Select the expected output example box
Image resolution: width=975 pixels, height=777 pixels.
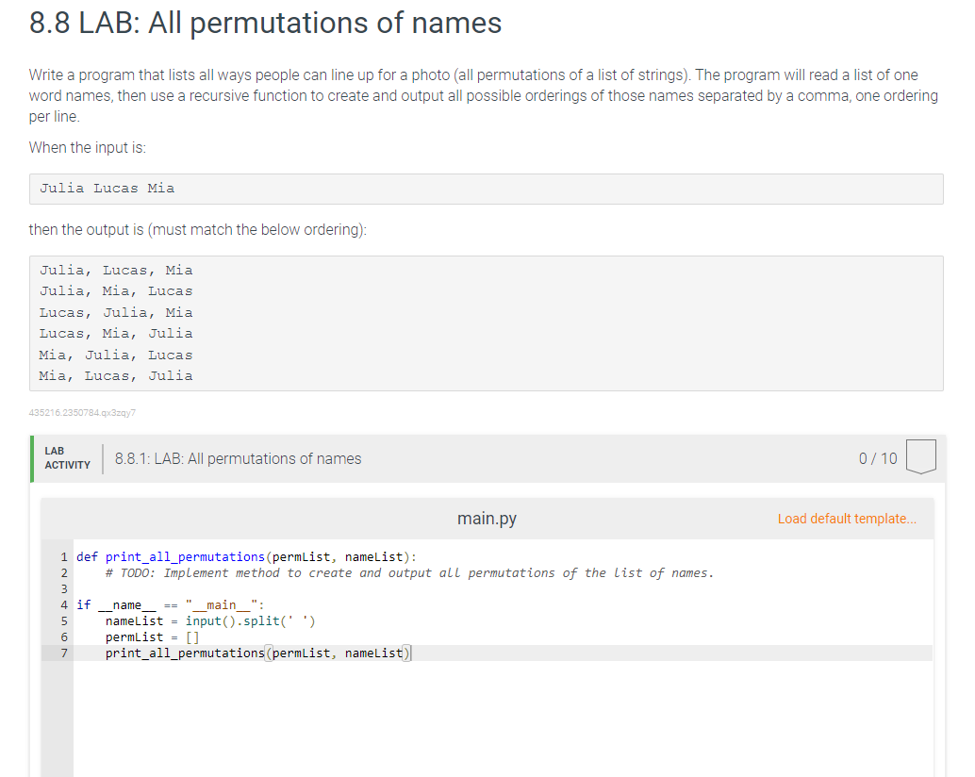click(487, 322)
